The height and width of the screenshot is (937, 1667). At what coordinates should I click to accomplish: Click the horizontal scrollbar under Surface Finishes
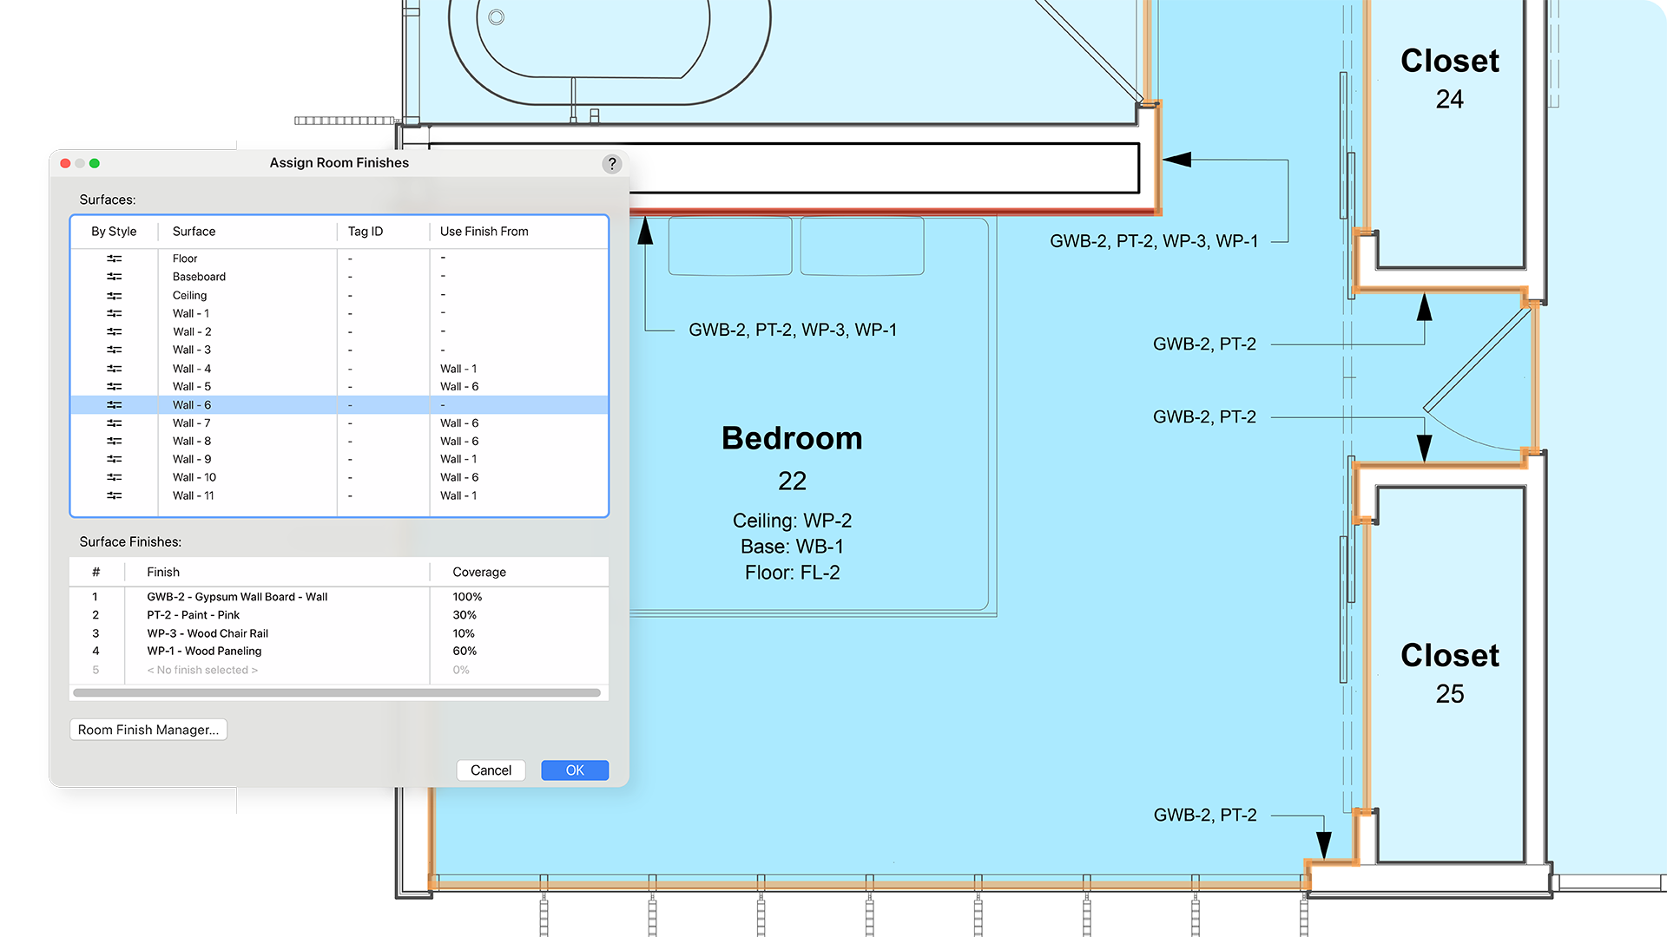click(337, 693)
